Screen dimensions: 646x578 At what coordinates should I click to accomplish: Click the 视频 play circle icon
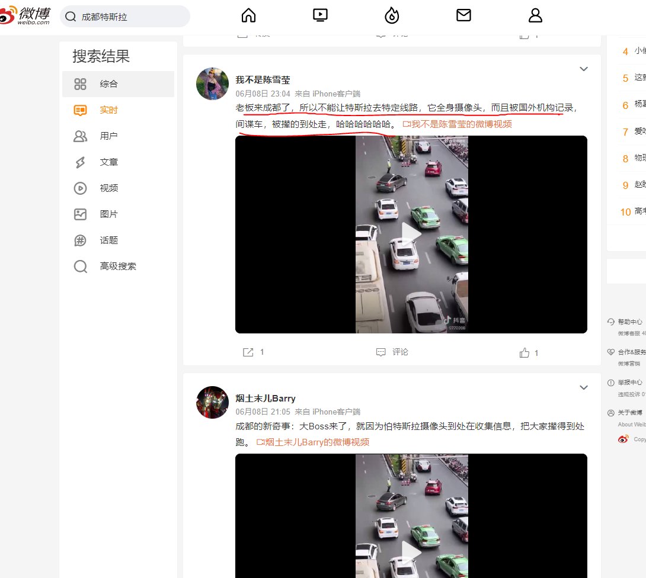click(x=80, y=188)
